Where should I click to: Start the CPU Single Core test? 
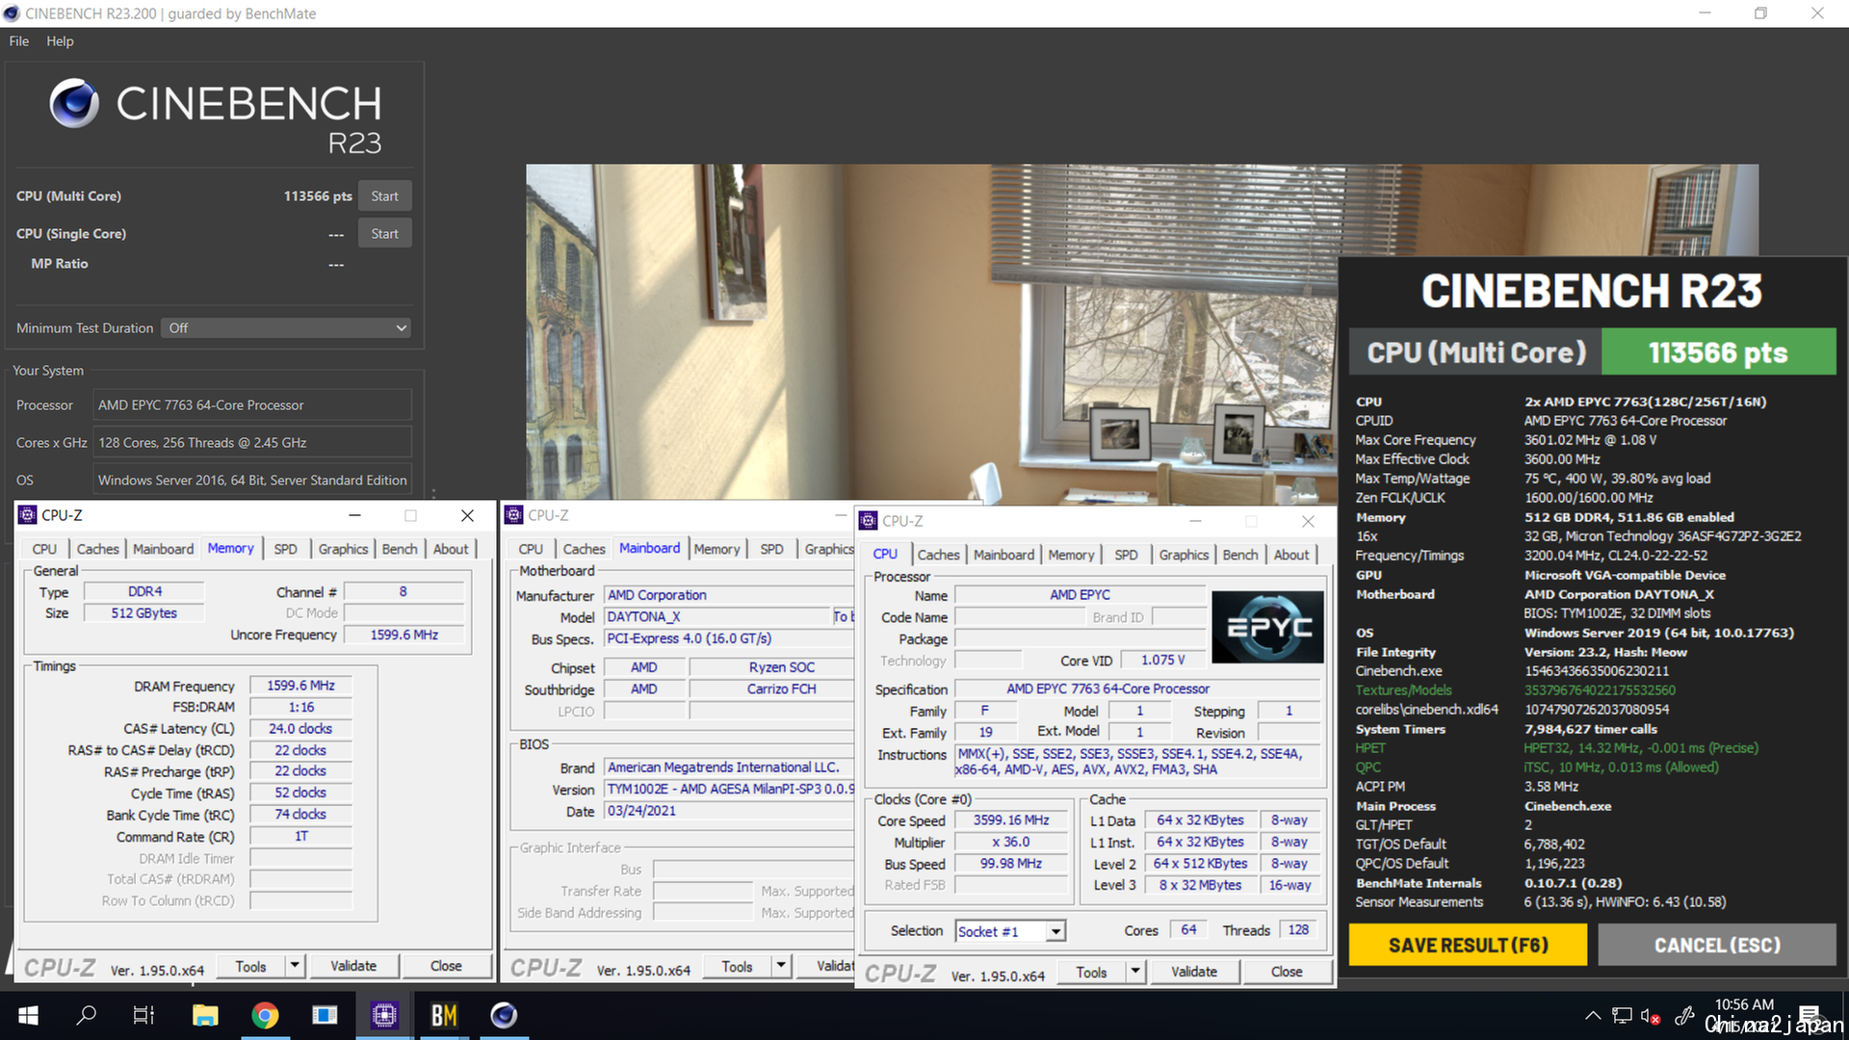[x=385, y=234]
